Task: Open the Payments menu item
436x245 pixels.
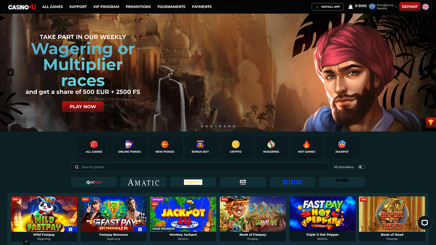Action: (x=202, y=7)
